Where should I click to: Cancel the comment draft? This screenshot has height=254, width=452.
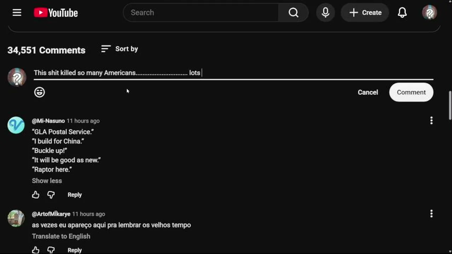pyautogui.click(x=368, y=92)
